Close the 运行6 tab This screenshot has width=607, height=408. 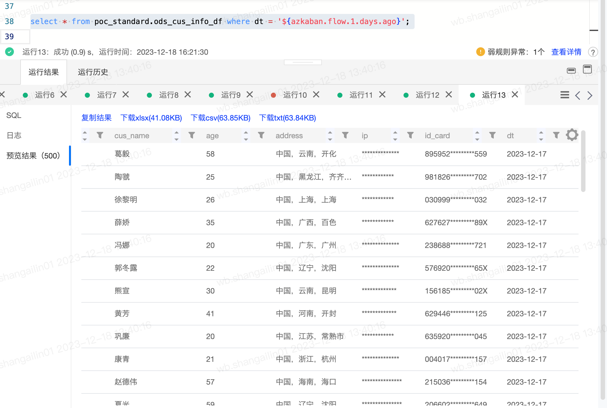[64, 95]
